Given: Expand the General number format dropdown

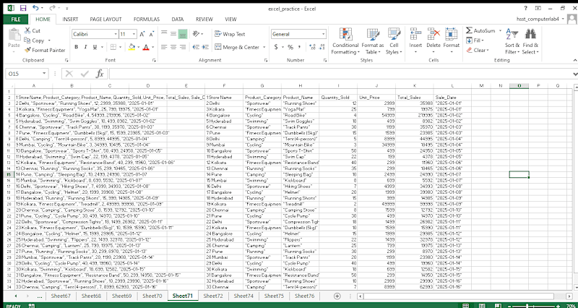Looking at the screenshot, I should tap(323, 34).
